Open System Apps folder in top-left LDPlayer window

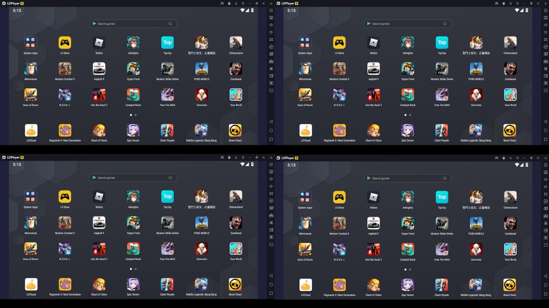tap(31, 43)
